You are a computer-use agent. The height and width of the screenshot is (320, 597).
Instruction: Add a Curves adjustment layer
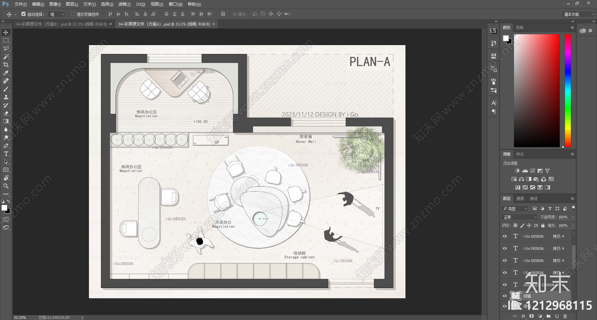point(532,171)
